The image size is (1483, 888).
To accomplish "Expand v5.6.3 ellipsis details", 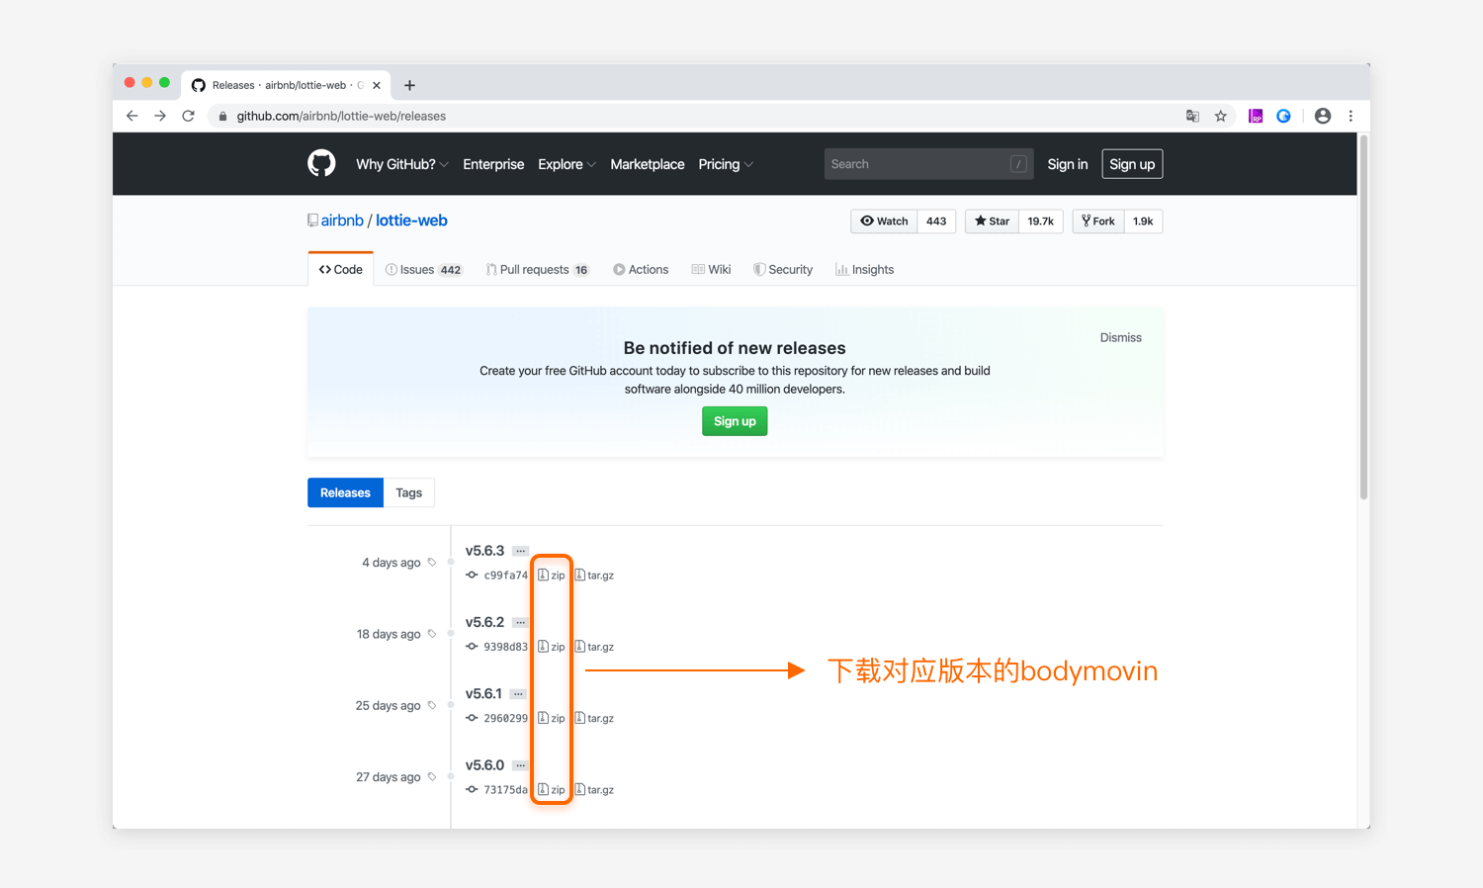I will (x=520, y=551).
